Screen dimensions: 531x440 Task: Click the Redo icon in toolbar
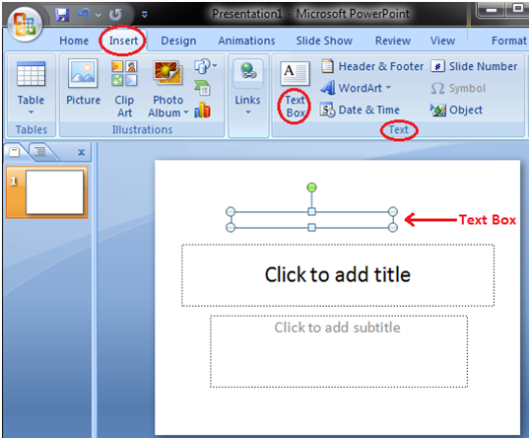coord(115,14)
